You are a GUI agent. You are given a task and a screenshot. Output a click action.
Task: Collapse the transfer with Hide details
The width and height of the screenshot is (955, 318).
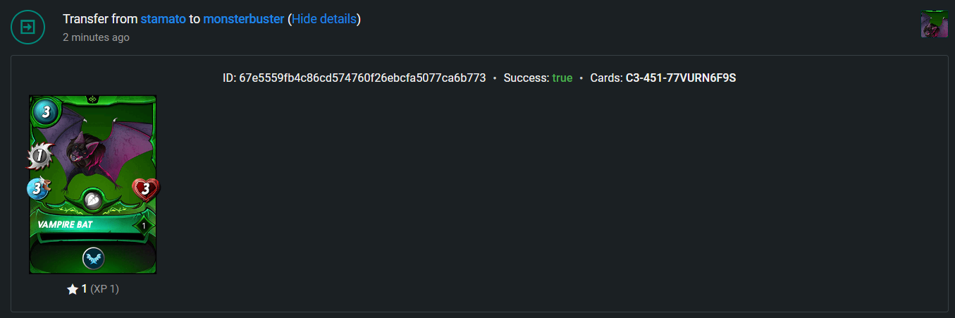324,19
